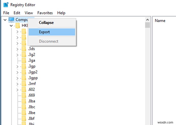The image size is (176, 125).
Task: Select the .3g2 tree entry
Action: pos(31,54)
